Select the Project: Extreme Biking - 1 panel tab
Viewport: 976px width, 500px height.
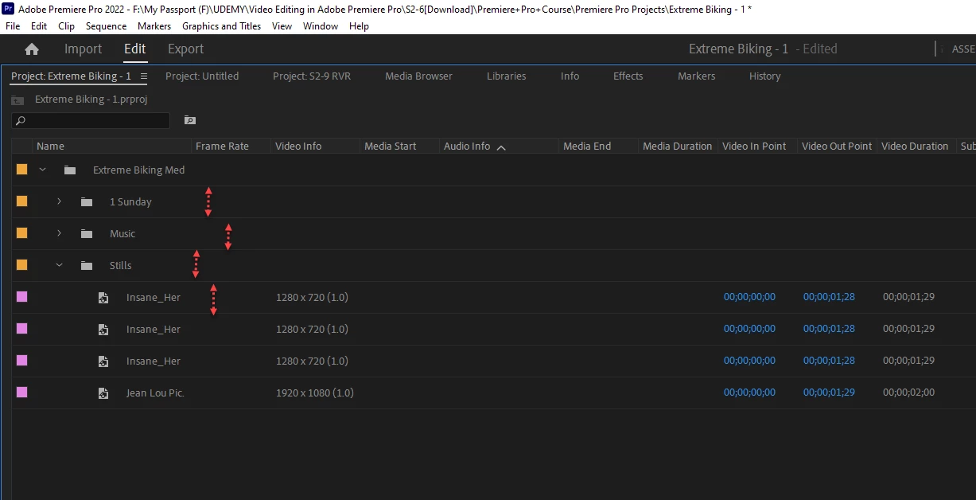(x=72, y=76)
